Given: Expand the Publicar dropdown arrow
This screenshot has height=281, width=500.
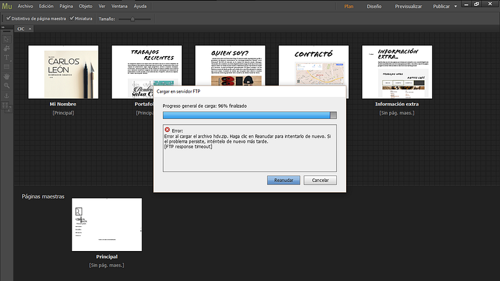Looking at the screenshot, I should click(x=456, y=7).
